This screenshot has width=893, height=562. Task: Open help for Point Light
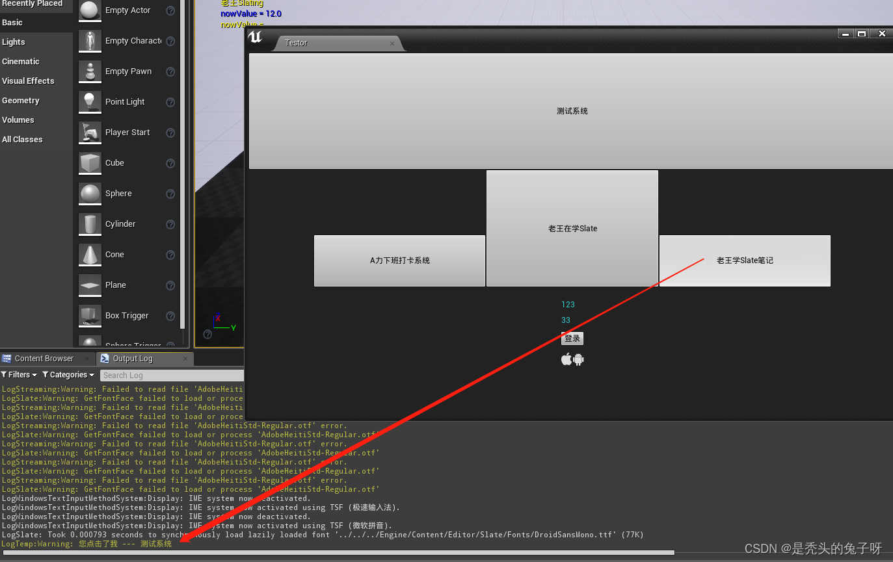coord(170,102)
